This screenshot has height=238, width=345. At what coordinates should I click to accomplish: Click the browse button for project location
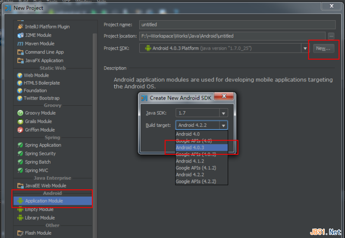pyautogui.click(x=331, y=36)
